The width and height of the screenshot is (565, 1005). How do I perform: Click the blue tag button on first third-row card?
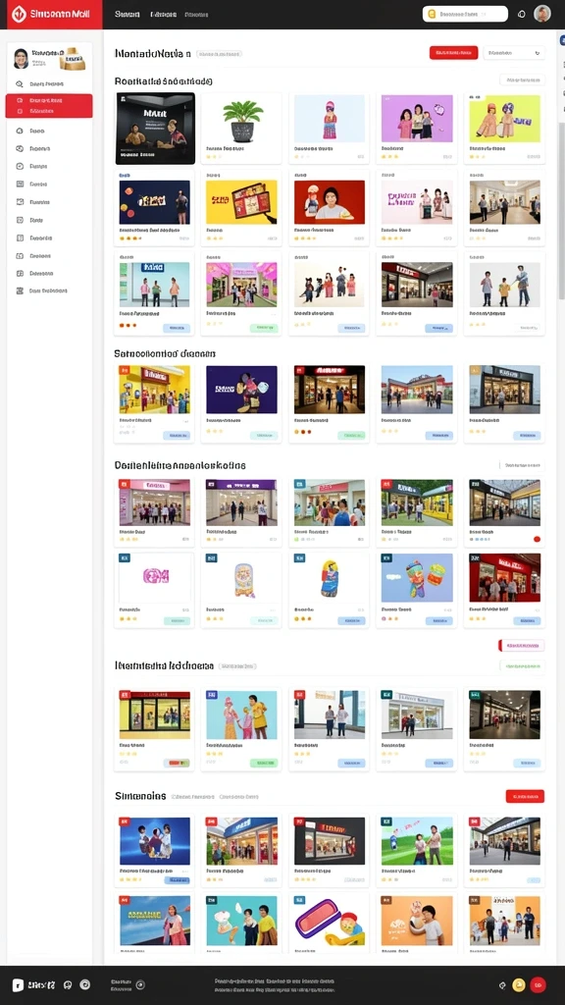[177, 328]
